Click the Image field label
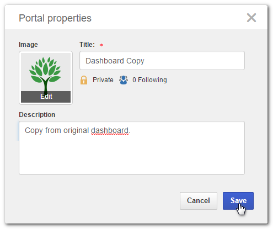Viewport: 273px width, 229px height. click(x=28, y=45)
